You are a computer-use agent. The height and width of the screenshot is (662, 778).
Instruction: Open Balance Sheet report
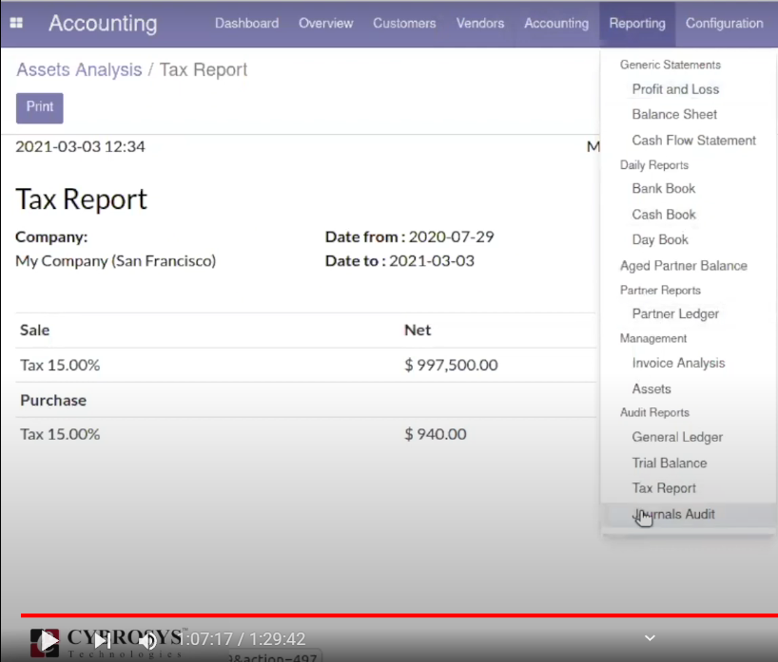point(674,115)
